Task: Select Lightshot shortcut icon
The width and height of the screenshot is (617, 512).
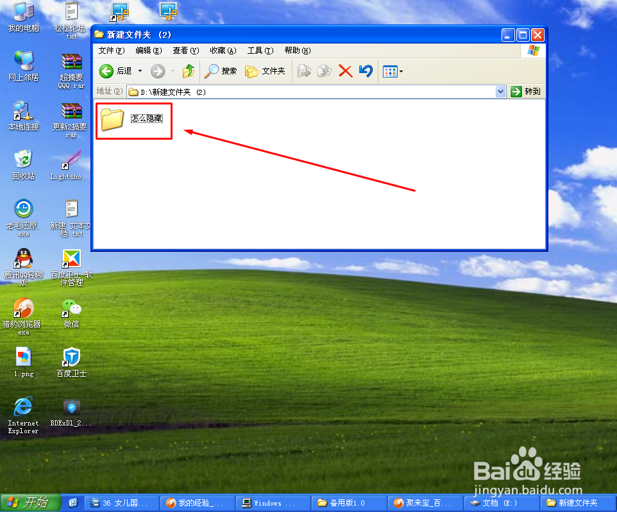Action: (x=71, y=165)
